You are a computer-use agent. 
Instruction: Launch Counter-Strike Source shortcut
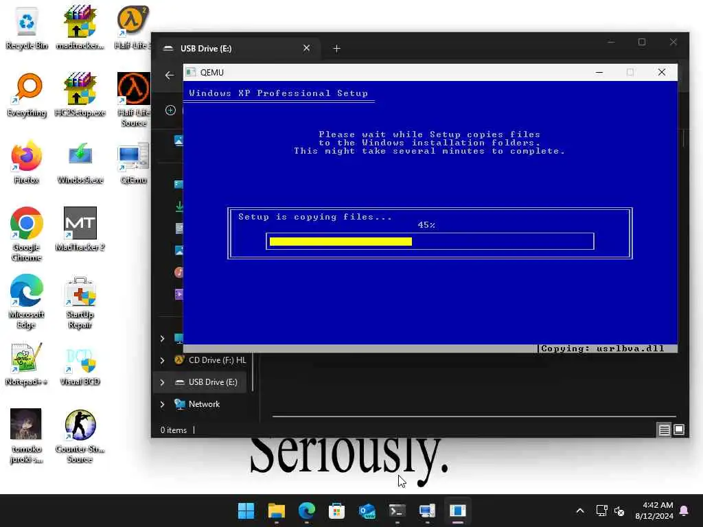80,436
